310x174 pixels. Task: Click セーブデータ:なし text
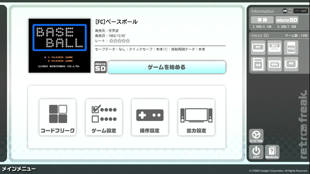pyautogui.click(x=110, y=49)
